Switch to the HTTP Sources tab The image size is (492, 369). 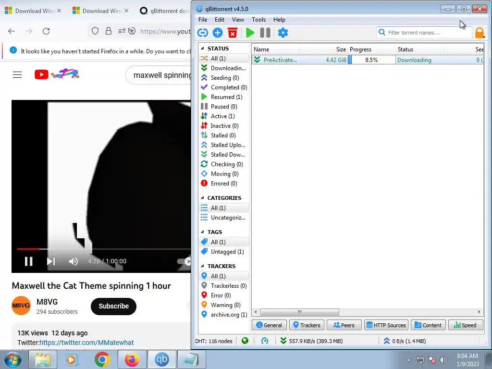coord(386,325)
